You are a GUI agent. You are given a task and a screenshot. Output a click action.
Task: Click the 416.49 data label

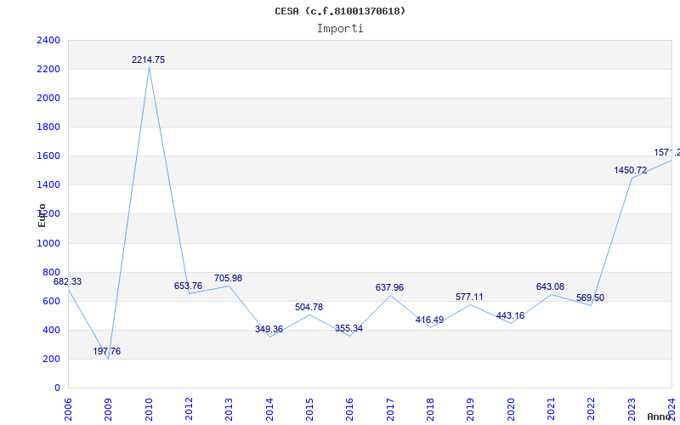pyautogui.click(x=429, y=320)
